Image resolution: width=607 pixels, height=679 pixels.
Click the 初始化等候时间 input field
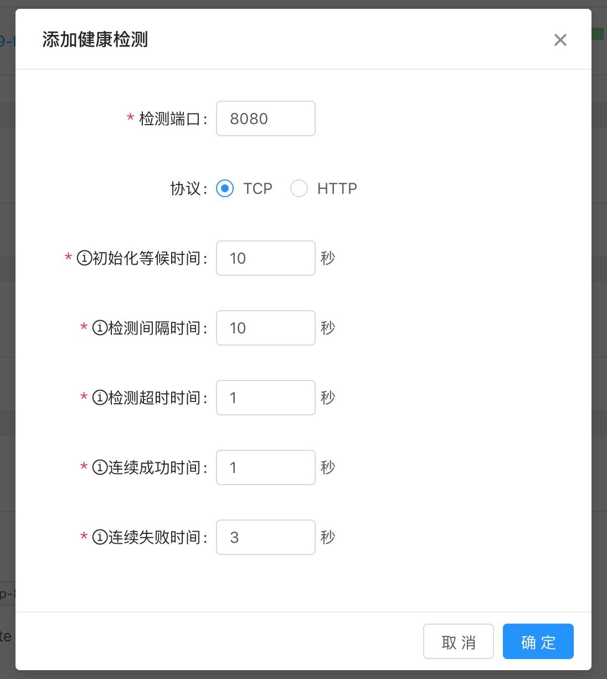[x=265, y=258]
